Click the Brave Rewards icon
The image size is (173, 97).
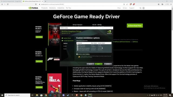134,4
